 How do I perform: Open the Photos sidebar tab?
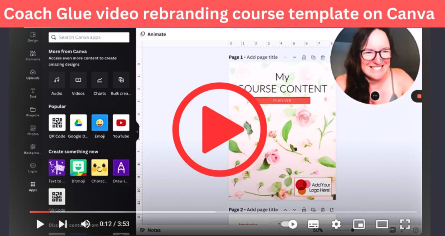[x=33, y=131]
